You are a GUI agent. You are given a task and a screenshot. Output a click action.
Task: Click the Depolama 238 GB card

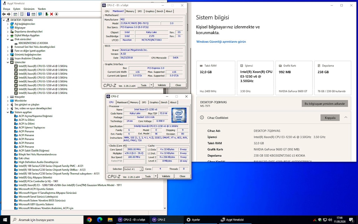coord(333,78)
